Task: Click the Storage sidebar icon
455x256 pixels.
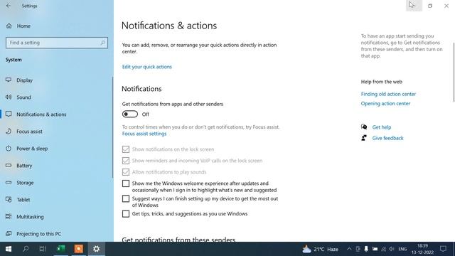Action: tap(9, 183)
